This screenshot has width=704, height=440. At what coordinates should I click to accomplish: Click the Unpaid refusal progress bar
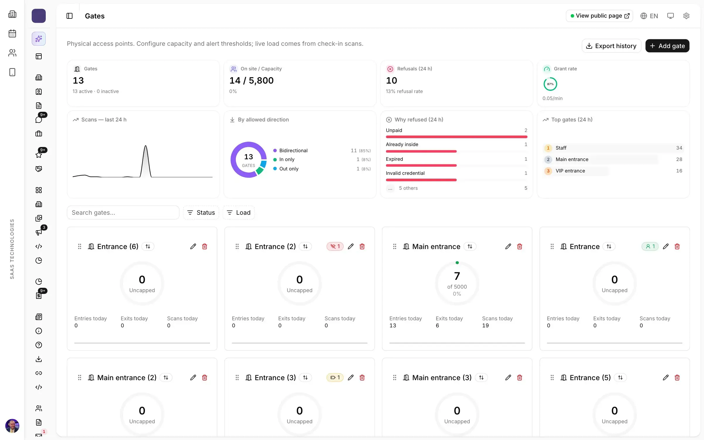pos(456,137)
